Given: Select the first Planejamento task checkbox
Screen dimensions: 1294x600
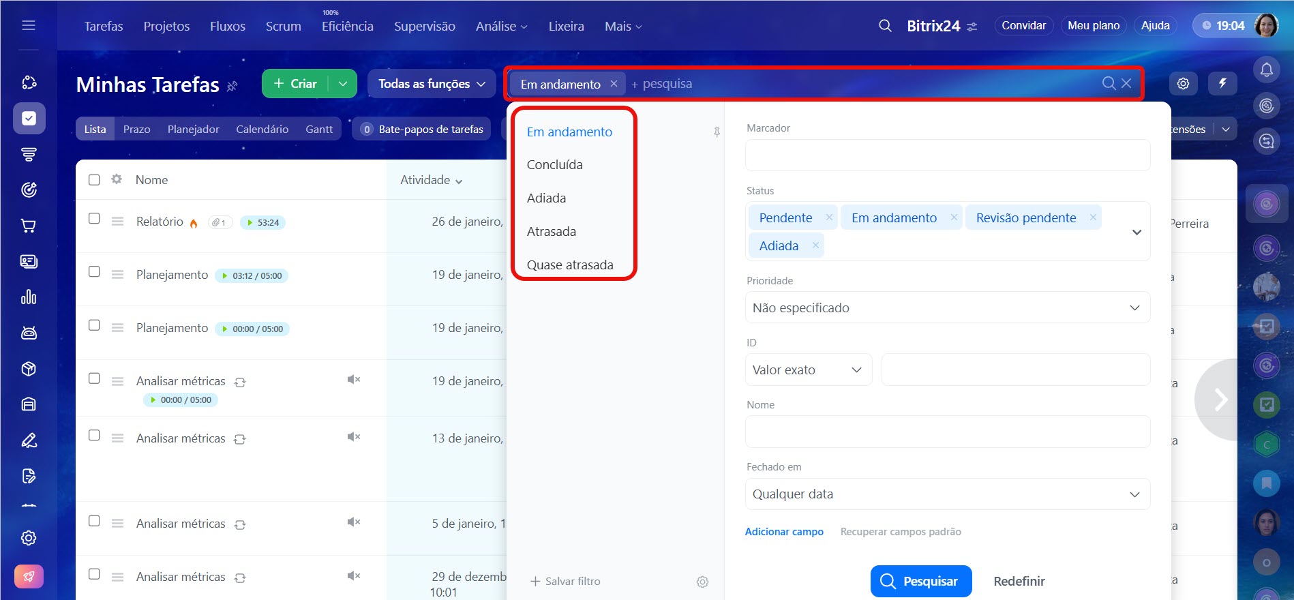Looking at the screenshot, I should 94,272.
